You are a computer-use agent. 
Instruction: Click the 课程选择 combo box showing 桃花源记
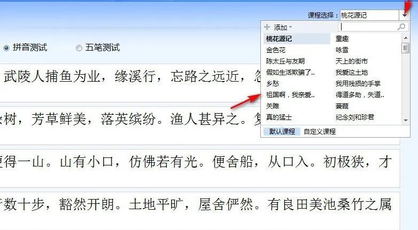click(x=369, y=15)
